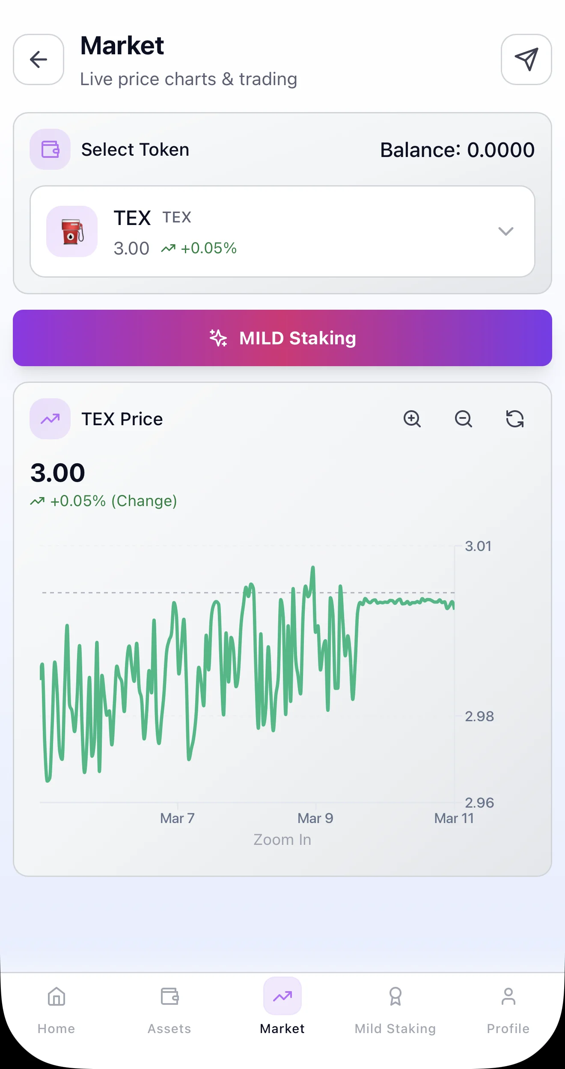Expand the token dropdown chevron

(x=506, y=231)
